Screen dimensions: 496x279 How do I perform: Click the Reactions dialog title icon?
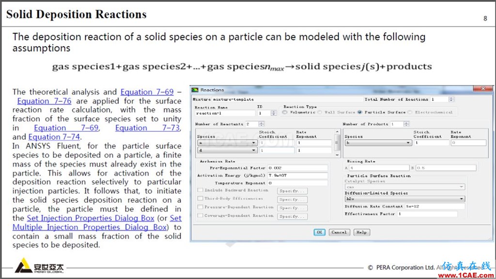pos(195,90)
